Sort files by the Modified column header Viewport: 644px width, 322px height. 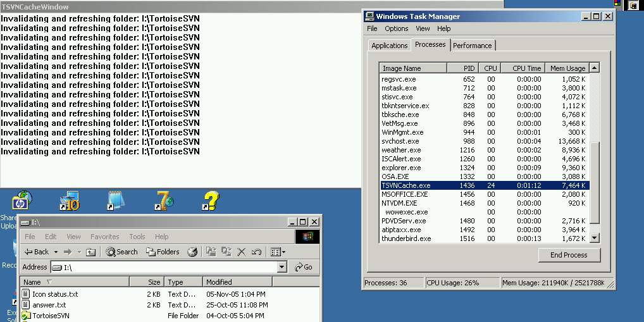tap(237, 282)
